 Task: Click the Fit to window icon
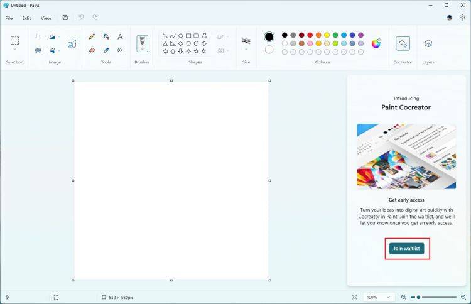coord(354,297)
